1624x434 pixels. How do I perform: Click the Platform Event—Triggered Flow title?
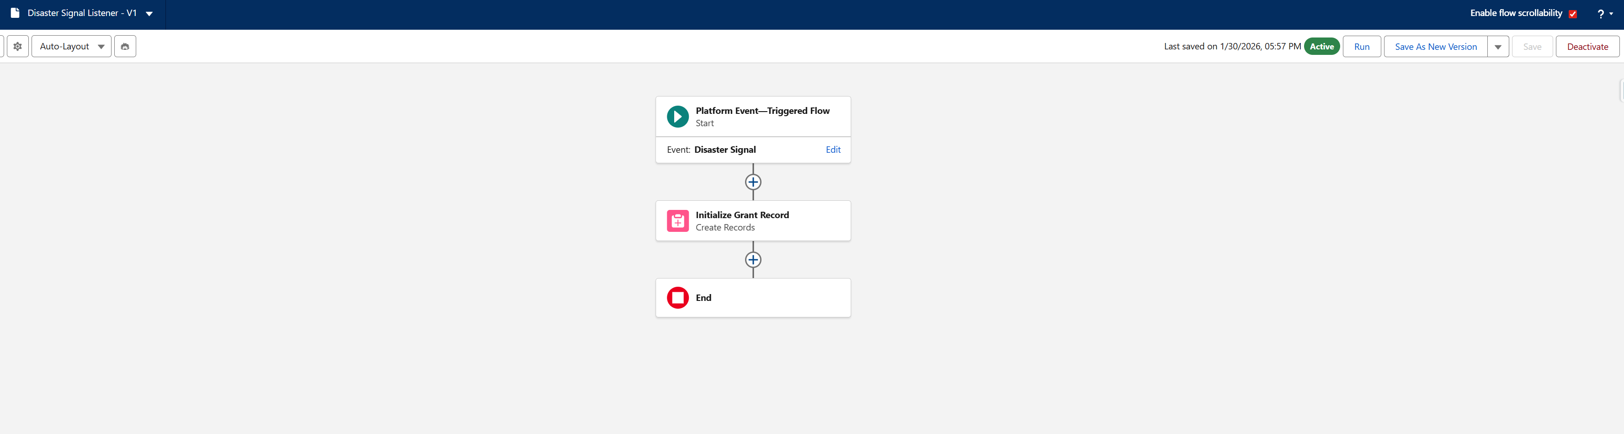pos(762,110)
